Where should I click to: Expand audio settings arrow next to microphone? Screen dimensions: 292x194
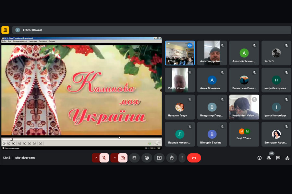click(x=96, y=158)
